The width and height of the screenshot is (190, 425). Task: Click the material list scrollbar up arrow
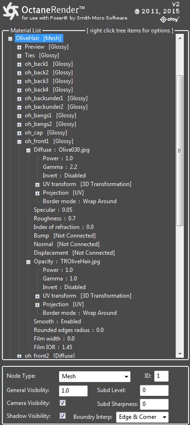click(x=180, y=38)
